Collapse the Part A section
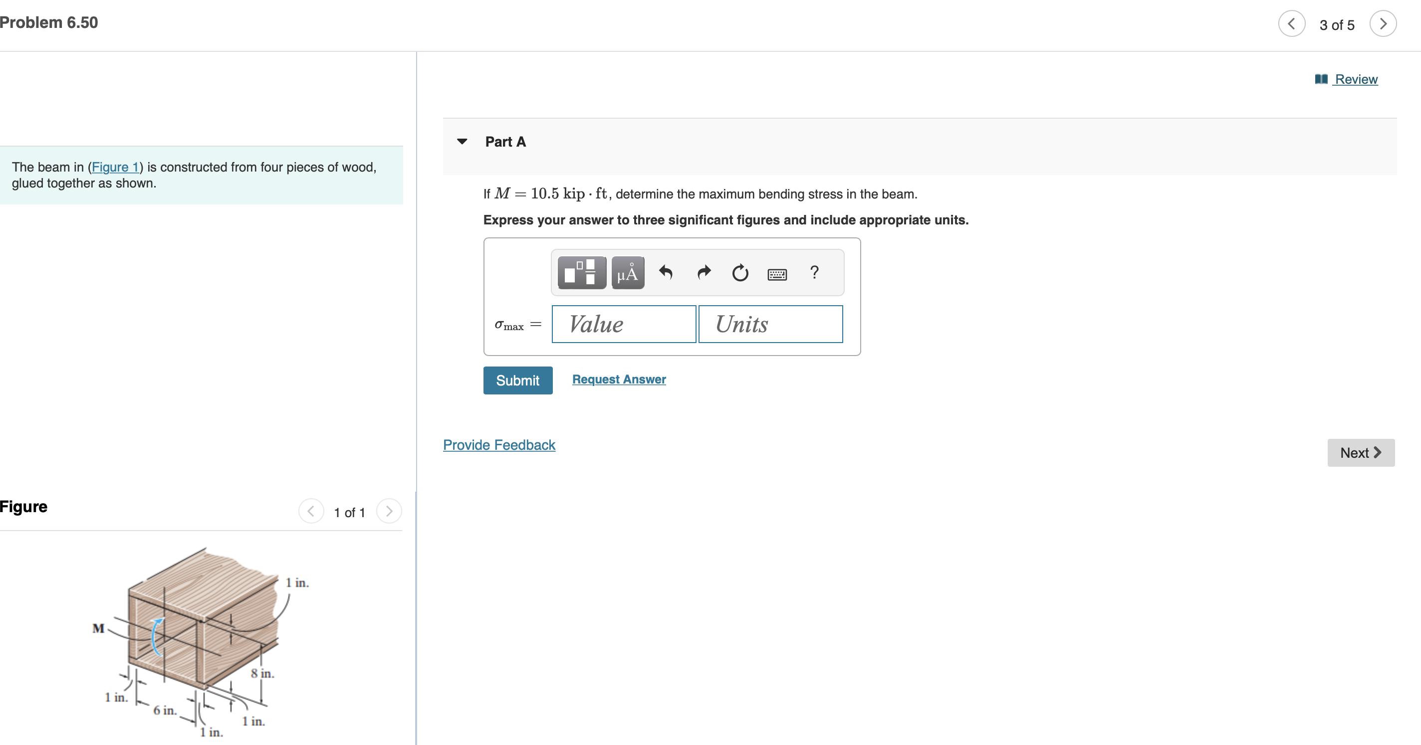Image resolution: width=1421 pixels, height=745 pixels. [462, 142]
